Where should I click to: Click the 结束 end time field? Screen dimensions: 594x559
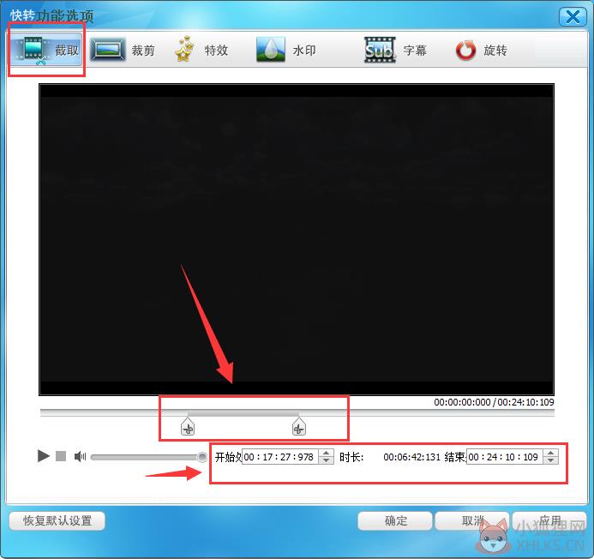point(505,457)
